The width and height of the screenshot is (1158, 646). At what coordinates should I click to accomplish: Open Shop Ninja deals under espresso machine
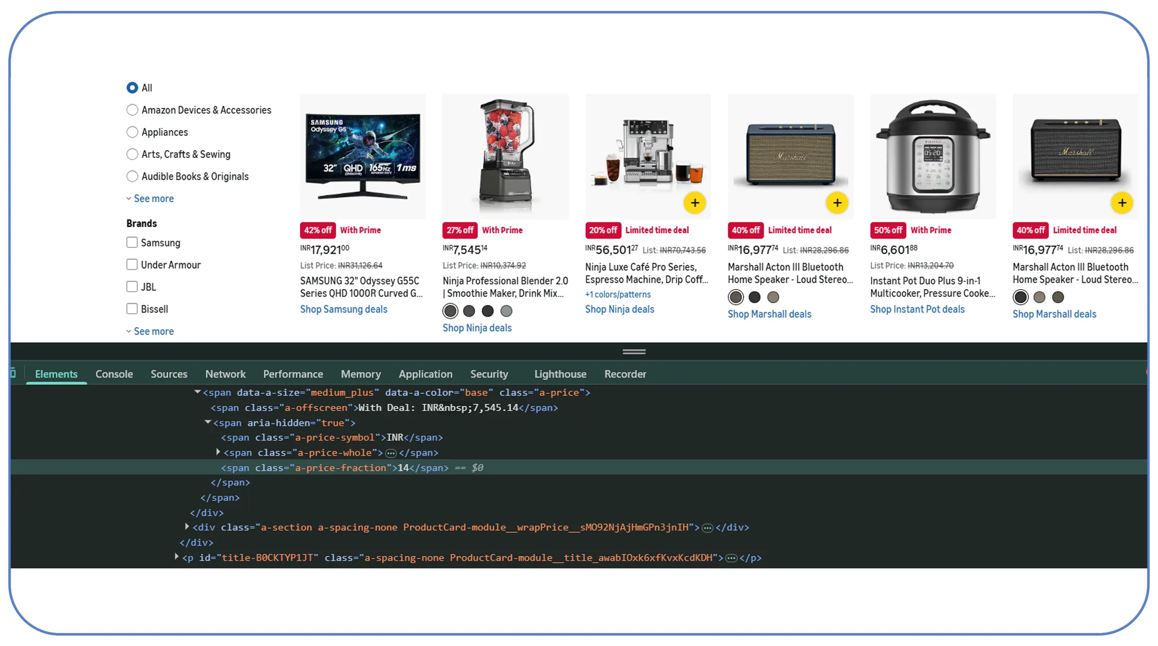coord(619,309)
